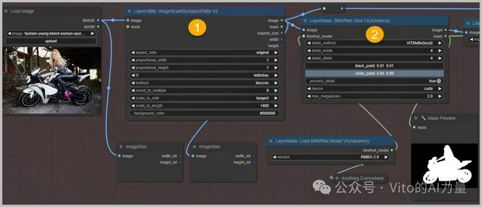
Task: Click the 'Load Image' node title
Action: (x=22, y=11)
